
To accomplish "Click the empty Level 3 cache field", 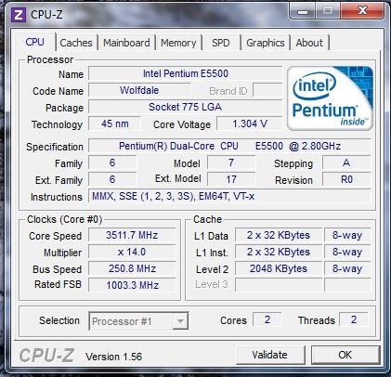I will click(x=279, y=285).
